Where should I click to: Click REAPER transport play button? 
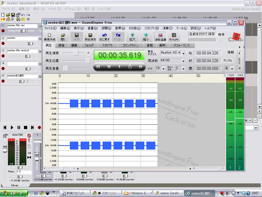pos(12,127)
